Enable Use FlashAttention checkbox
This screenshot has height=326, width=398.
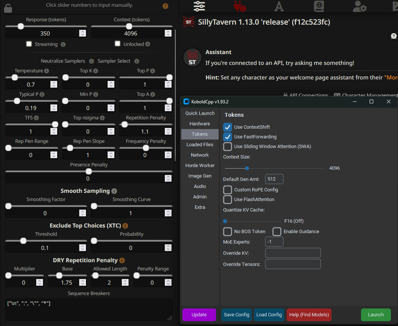pos(228,199)
